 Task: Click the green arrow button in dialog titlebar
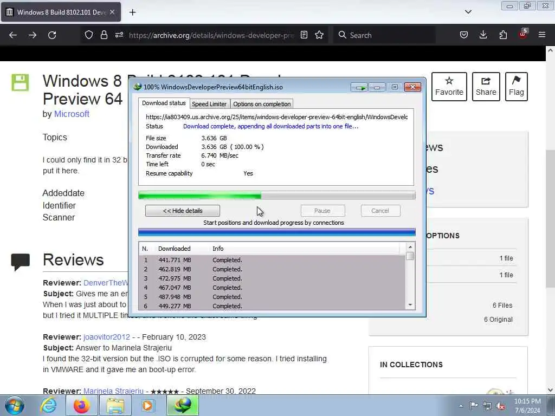click(x=360, y=87)
